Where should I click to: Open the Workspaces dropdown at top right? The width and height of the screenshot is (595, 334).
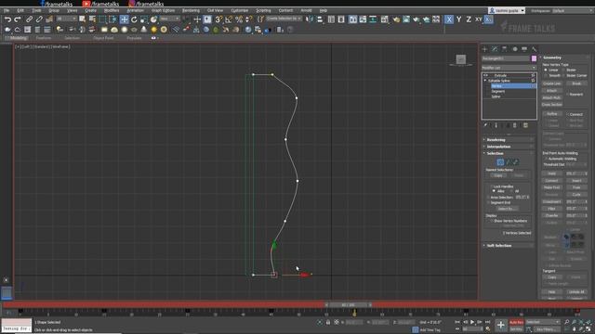[x=573, y=10]
